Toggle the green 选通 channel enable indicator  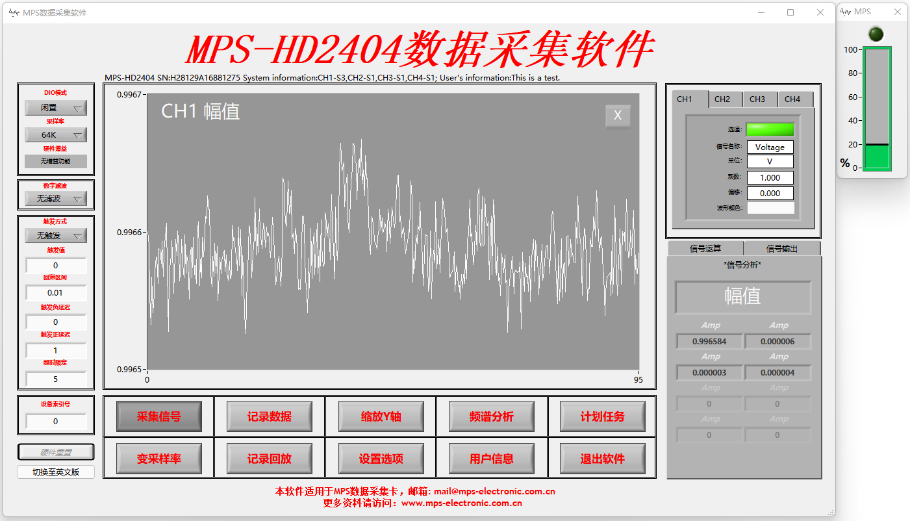pos(770,129)
